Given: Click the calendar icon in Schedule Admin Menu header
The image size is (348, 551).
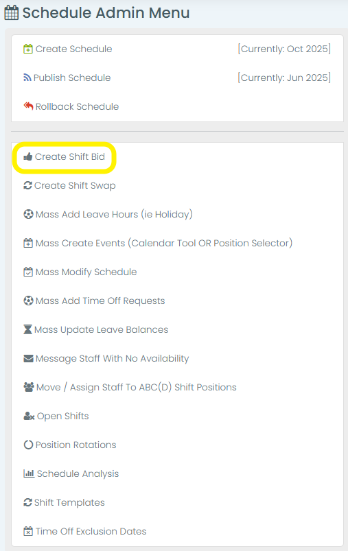Looking at the screenshot, I should pos(11,12).
